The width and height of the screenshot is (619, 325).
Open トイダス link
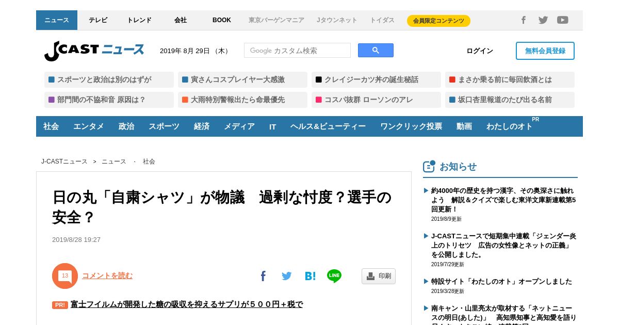(382, 20)
